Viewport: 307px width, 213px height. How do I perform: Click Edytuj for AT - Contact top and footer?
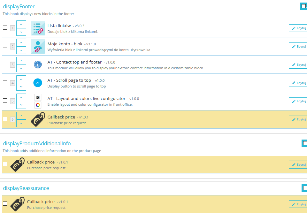[298, 65]
